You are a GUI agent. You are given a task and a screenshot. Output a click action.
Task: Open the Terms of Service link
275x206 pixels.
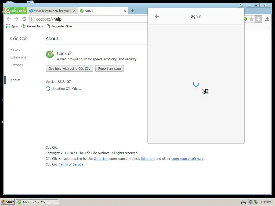(x=71, y=164)
